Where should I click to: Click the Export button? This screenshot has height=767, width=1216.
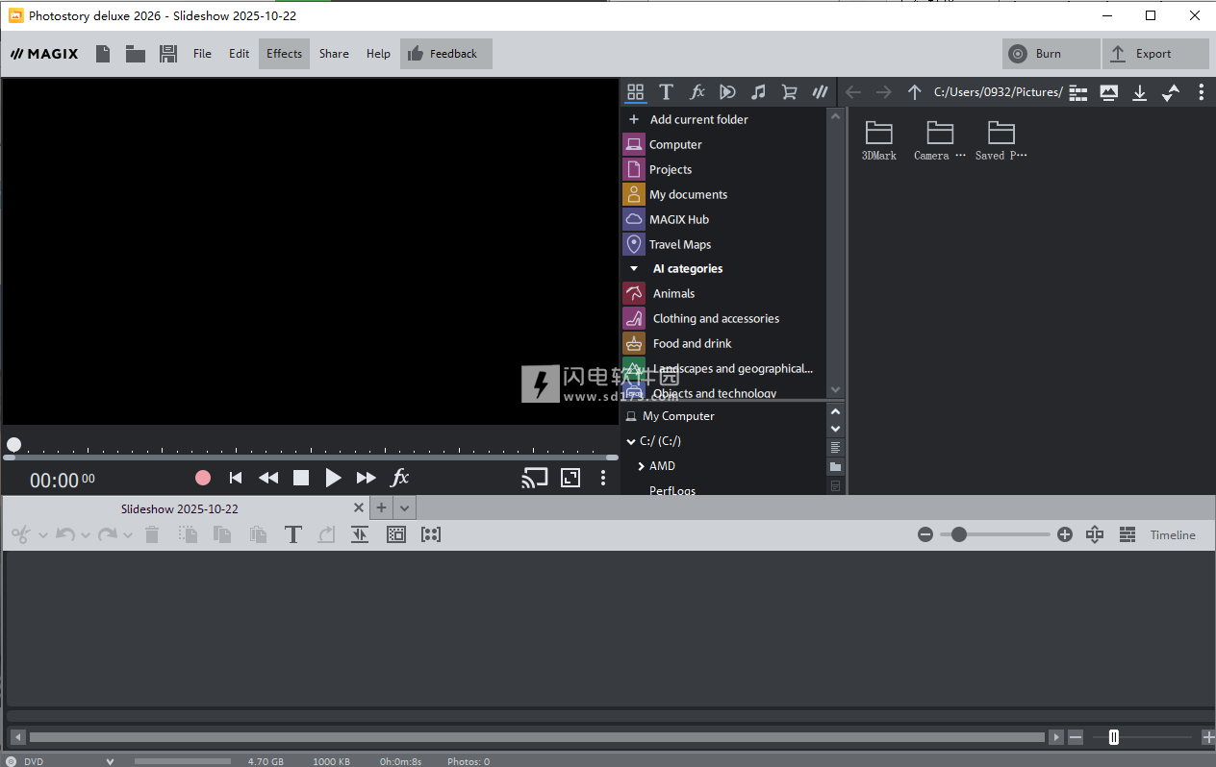tap(1154, 54)
